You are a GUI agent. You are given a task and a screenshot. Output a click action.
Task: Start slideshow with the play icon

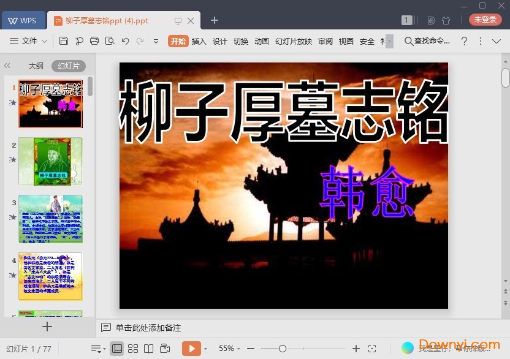[x=191, y=347]
